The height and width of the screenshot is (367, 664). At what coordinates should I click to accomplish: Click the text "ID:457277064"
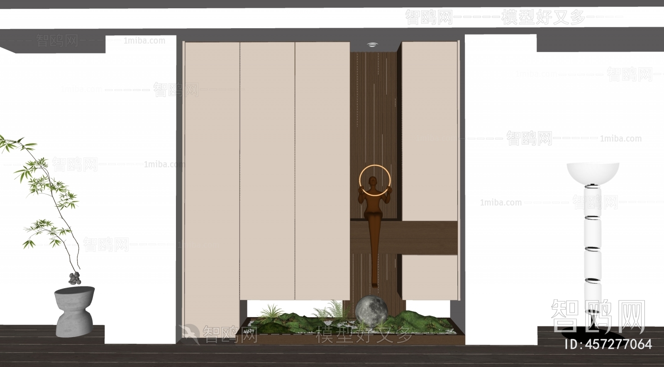tap(609, 344)
